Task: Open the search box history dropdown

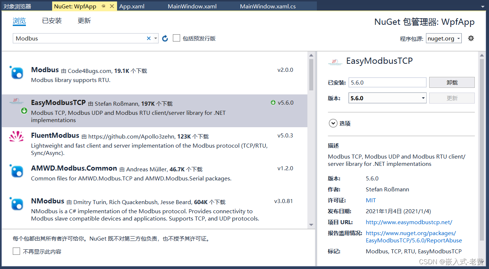Action: (156, 38)
